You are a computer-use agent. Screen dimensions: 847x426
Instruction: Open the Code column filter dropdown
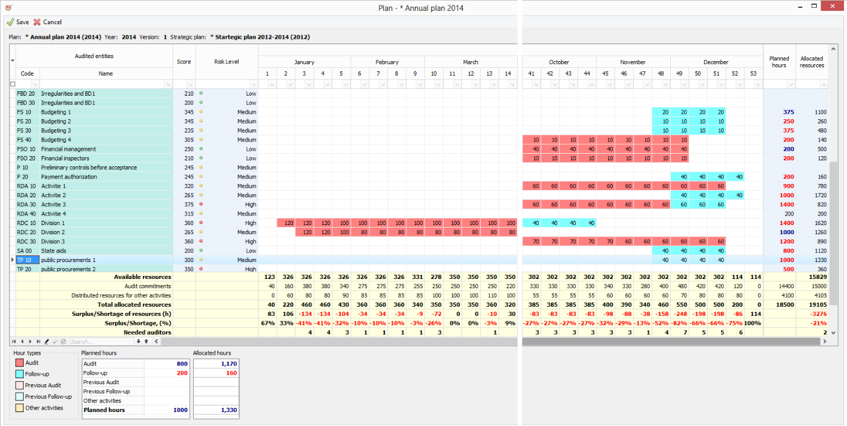click(35, 85)
